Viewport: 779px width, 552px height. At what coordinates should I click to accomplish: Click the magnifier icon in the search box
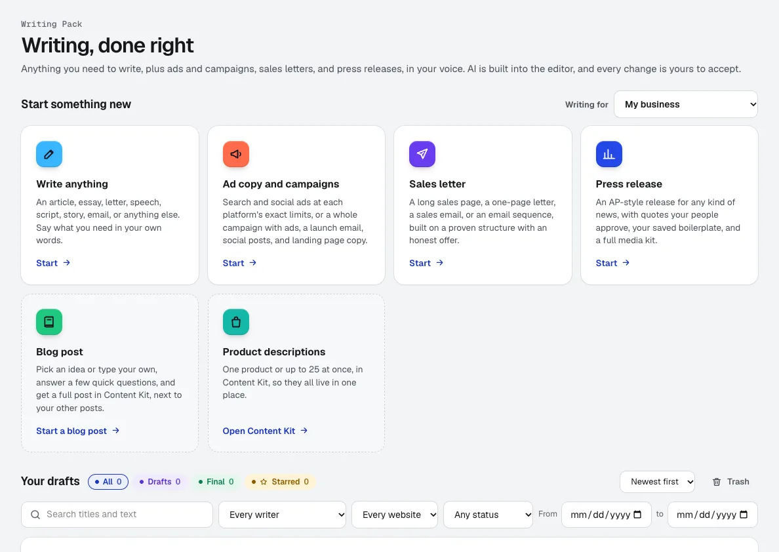coord(35,515)
